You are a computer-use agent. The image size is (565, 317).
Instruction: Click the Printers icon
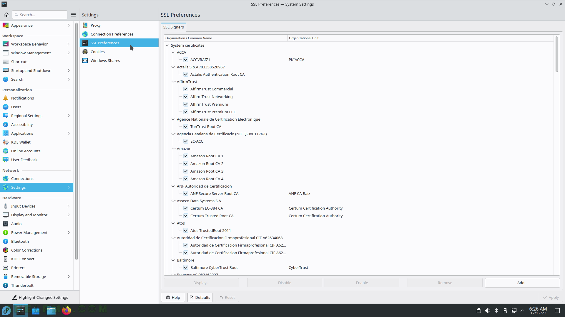pos(6,268)
